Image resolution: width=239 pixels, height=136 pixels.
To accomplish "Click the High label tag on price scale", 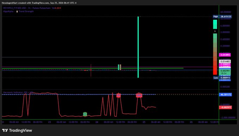I will (216, 17).
